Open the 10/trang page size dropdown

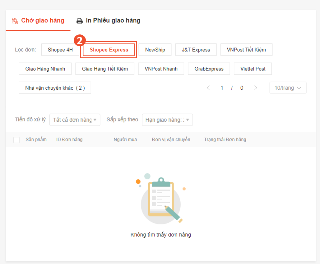(x=288, y=88)
